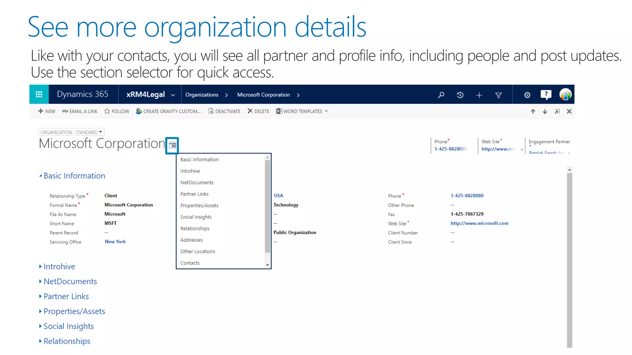This screenshot has width=632, height=355.
Task: Open ORGANIZATION : STANDARD form selector
Action: click(71, 132)
